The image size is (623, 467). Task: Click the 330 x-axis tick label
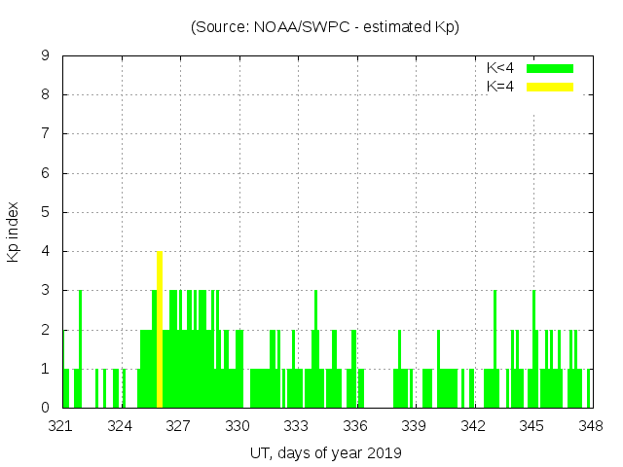pos(238,426)
